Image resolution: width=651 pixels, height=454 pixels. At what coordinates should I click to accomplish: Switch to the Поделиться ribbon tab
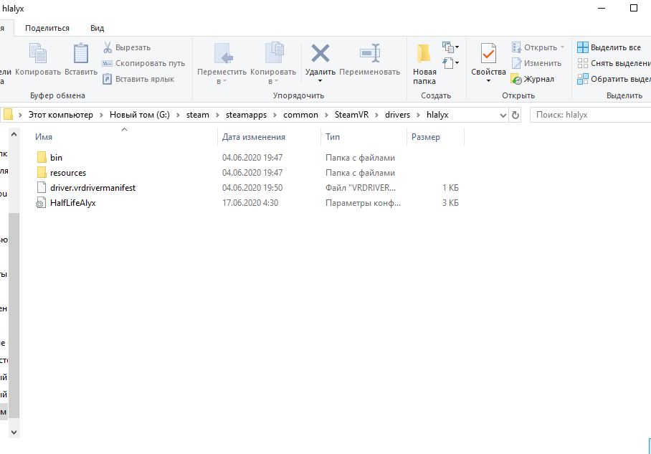[x=47, y=28]
